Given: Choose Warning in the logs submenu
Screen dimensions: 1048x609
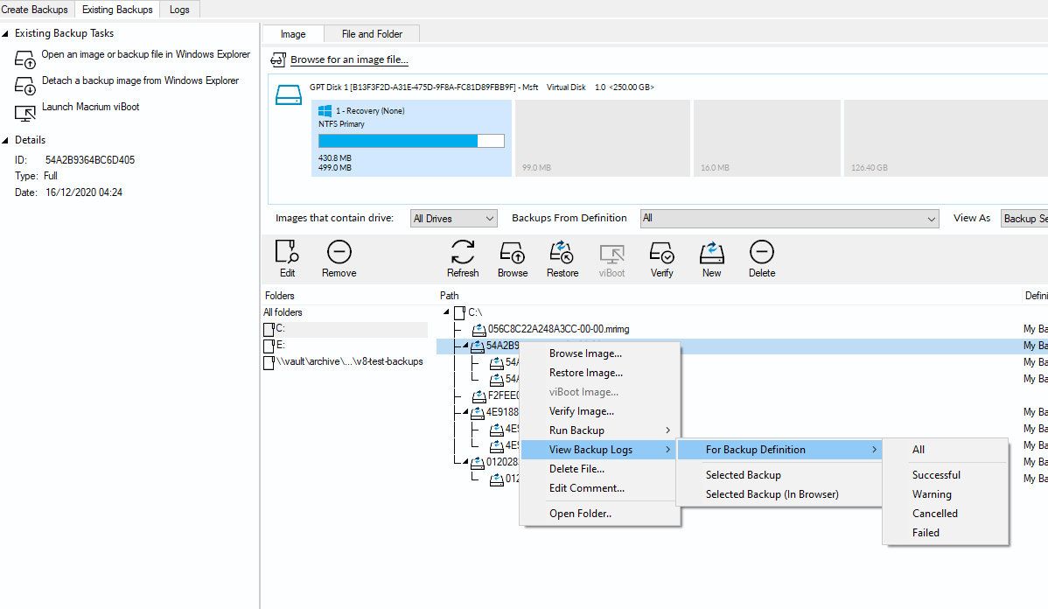Looking at the screenshot, I should coord(945,494).
